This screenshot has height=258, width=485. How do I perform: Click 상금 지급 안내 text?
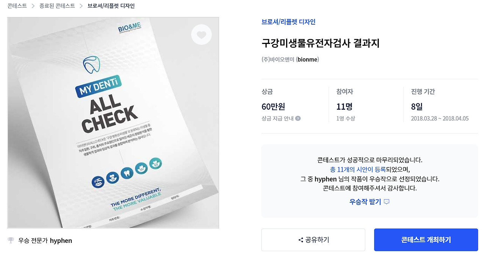(x=277, y=118)
